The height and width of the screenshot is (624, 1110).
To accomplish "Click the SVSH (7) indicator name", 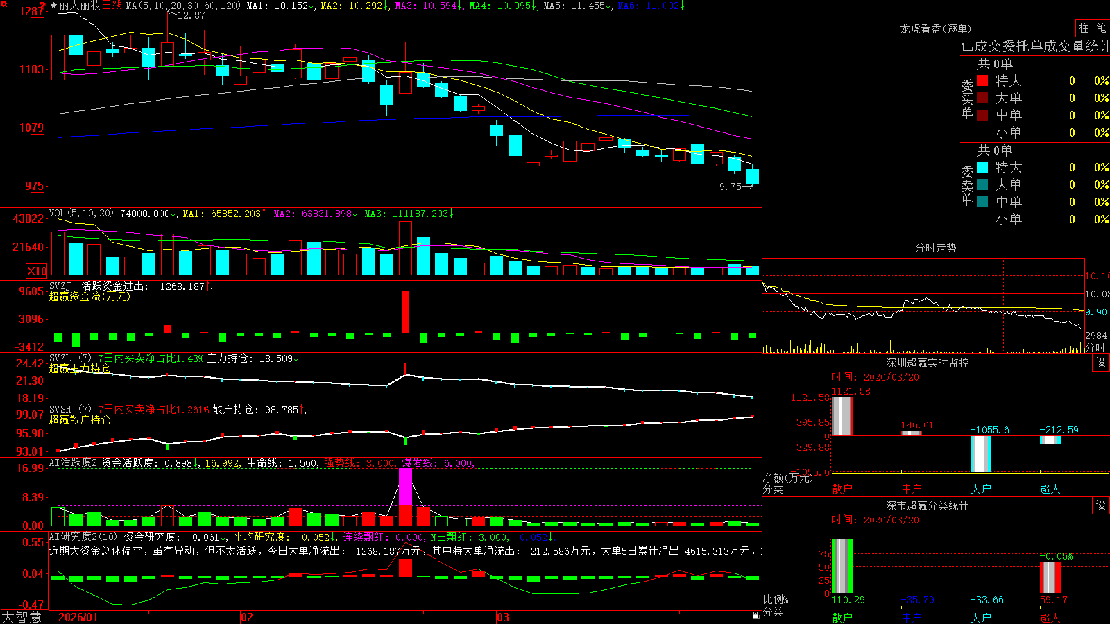I will tap(70, 410).
